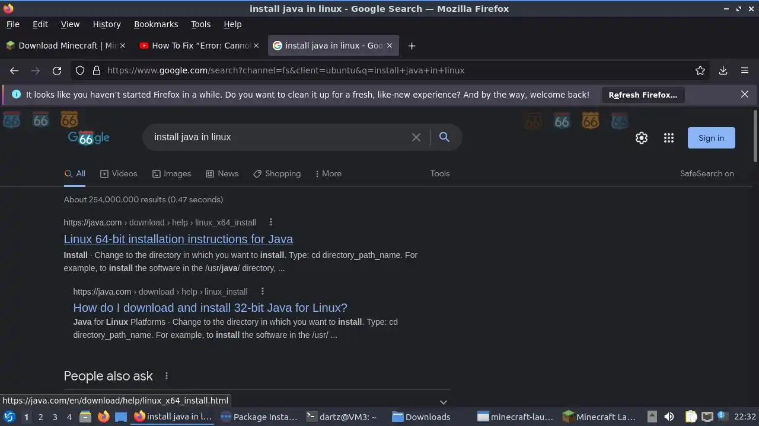Viewport: 759px width, 426px height.
Task: Open the File menu
Action: pyautogui.click(x=12, y=24)
